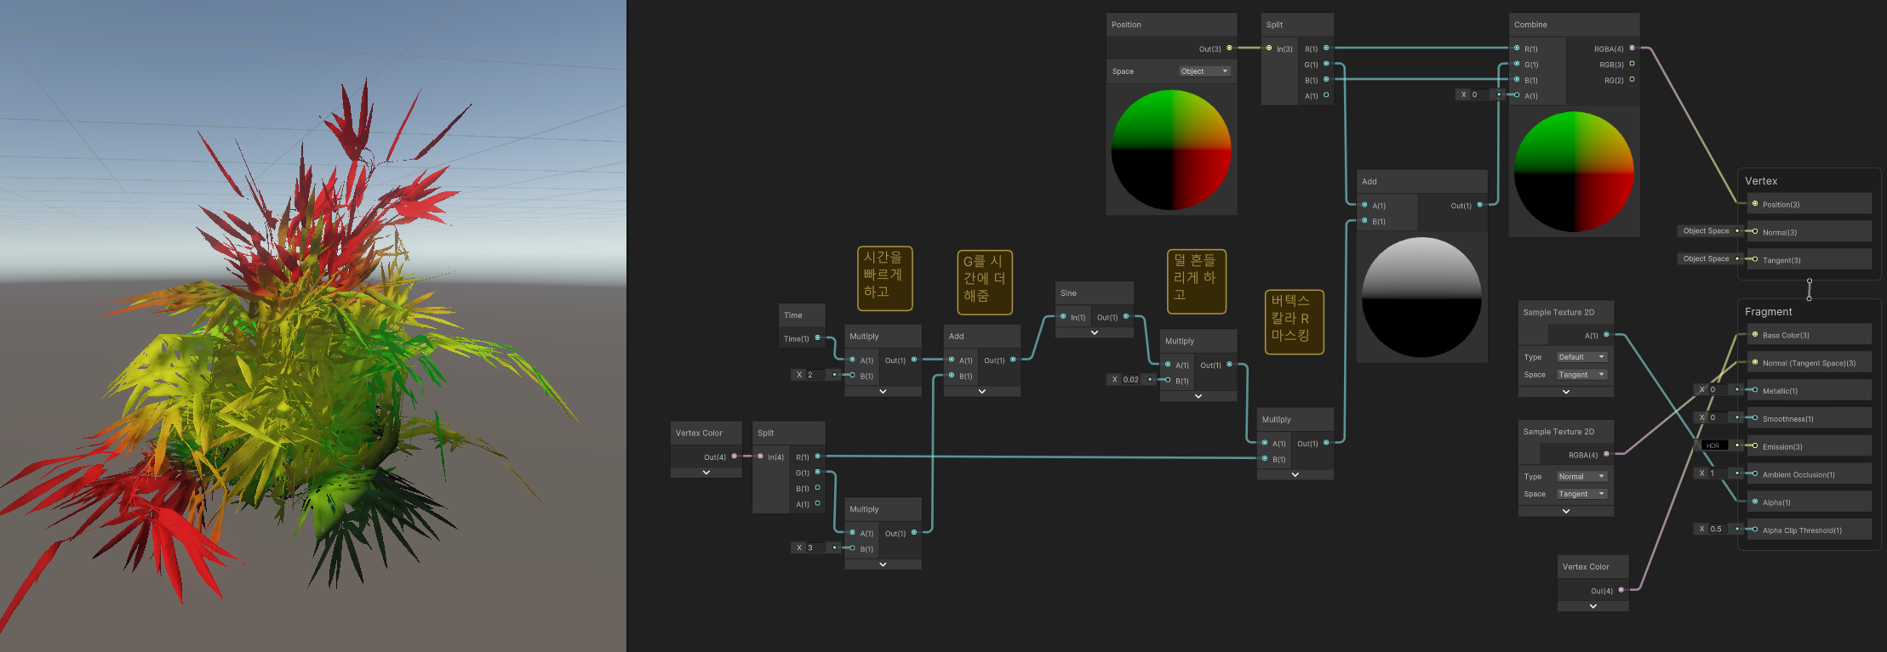Click the Combine node color preview
Image resolution: width=1887 pixels, height=652 pixels.
pyautogui.click(x=1574, y=171)
